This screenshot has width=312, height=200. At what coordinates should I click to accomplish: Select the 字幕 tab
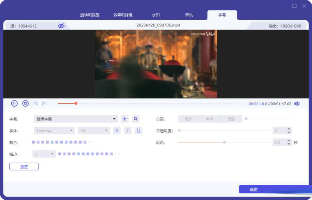(222, 15)
